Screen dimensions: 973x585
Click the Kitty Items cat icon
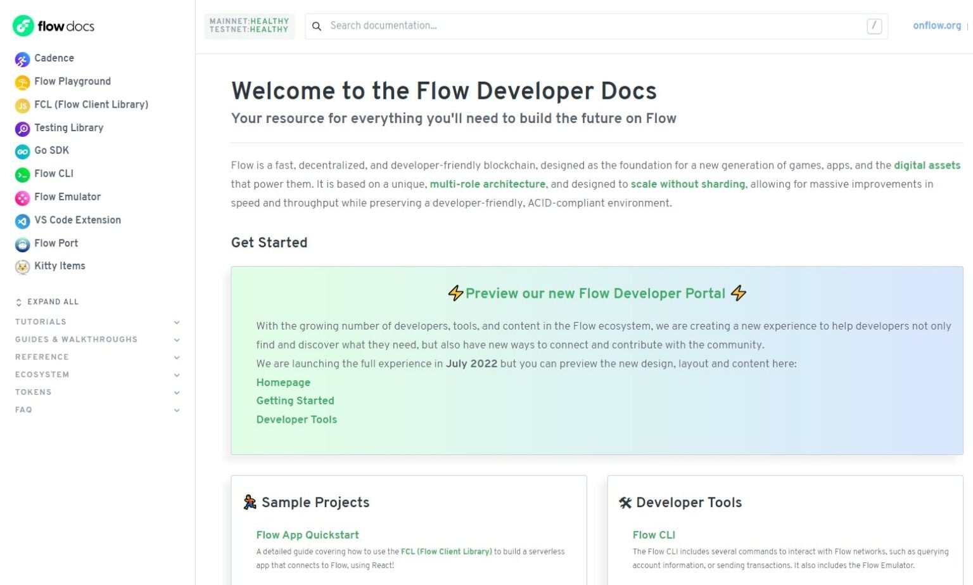coord(22,267)
